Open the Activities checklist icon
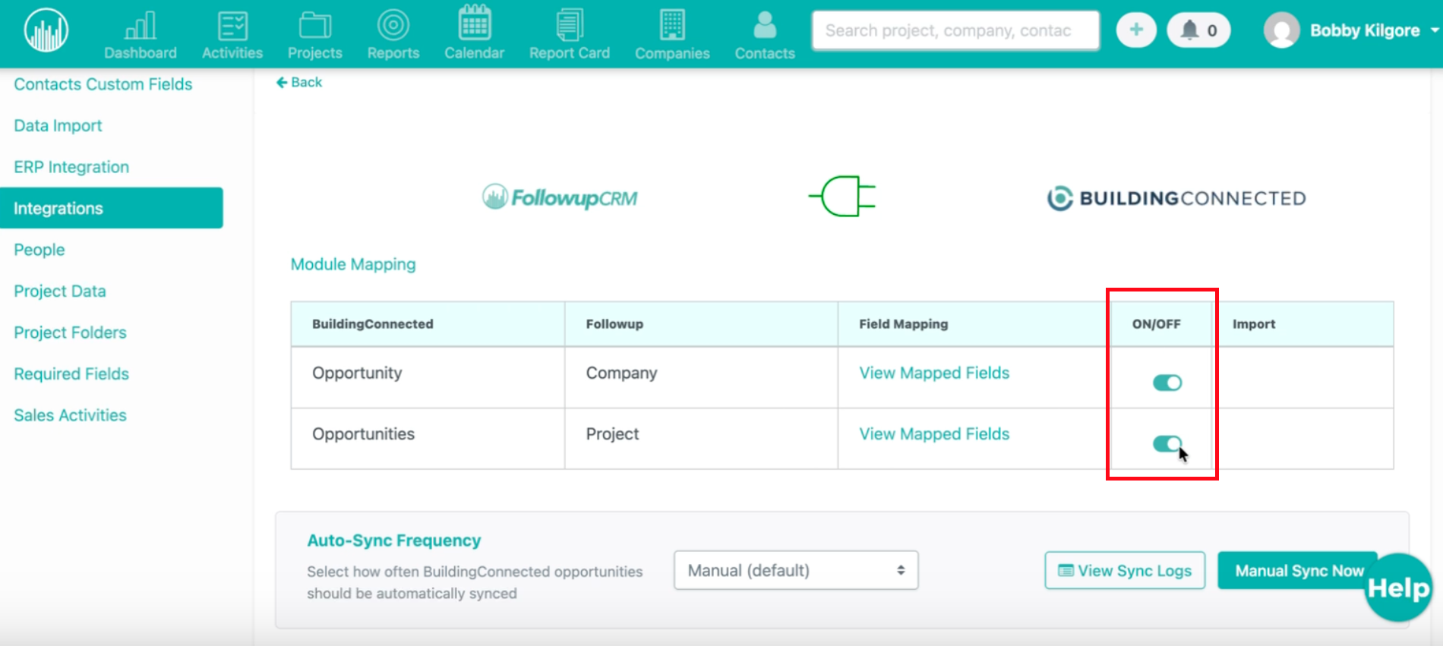The image size is (1443, 646). (232, 25)
